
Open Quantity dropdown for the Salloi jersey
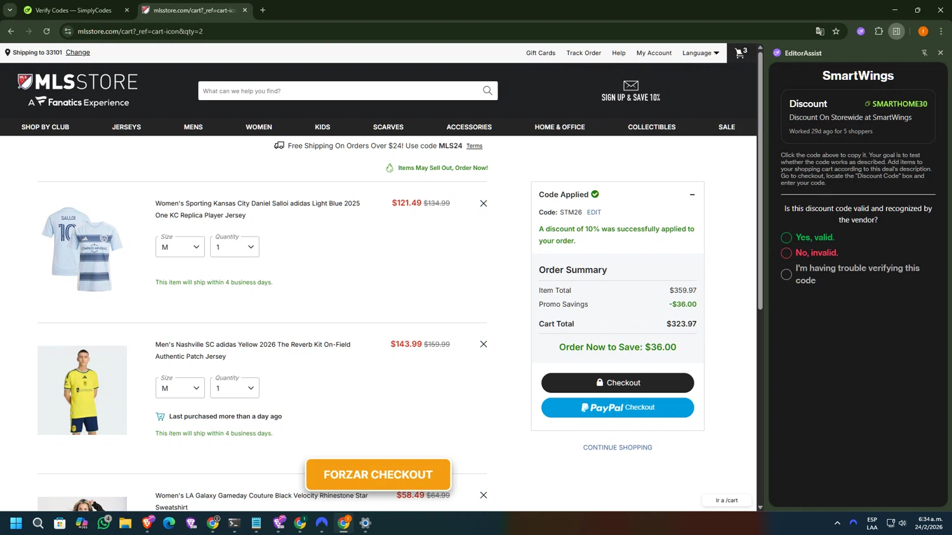tap(234, 247)
